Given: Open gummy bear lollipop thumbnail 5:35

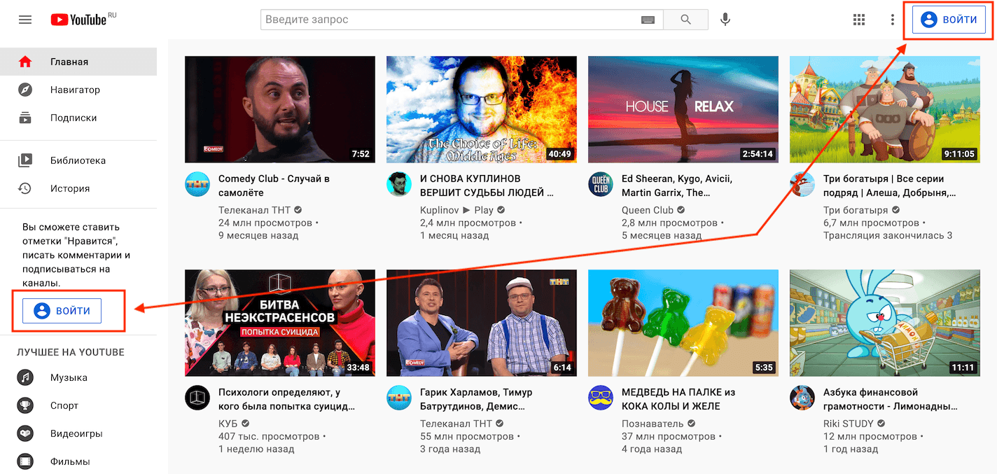Looking at the screenshot, I should tap(683, 323).
